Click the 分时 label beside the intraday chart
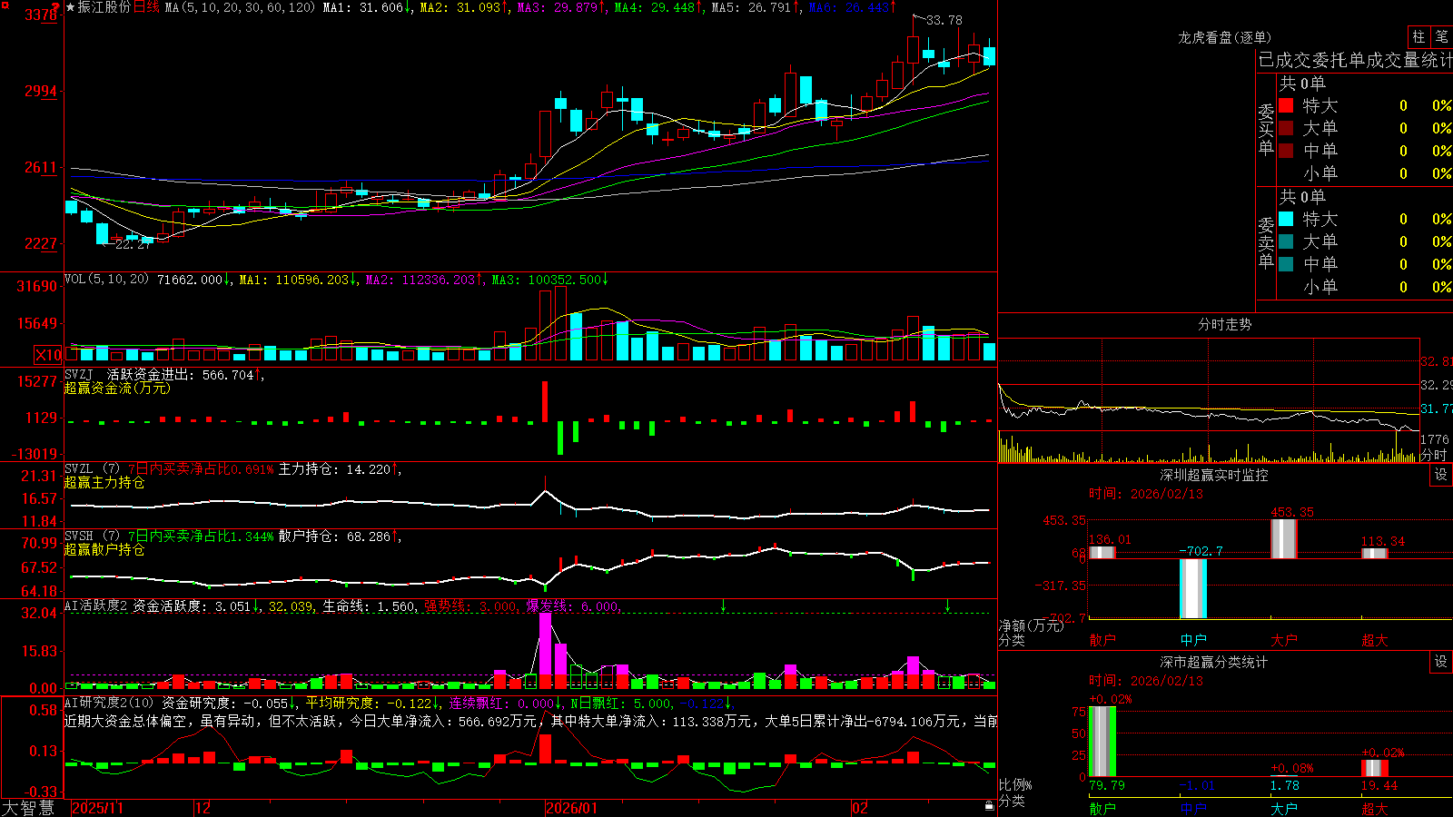This screenshot has height=817, width=1453. 1434,455
